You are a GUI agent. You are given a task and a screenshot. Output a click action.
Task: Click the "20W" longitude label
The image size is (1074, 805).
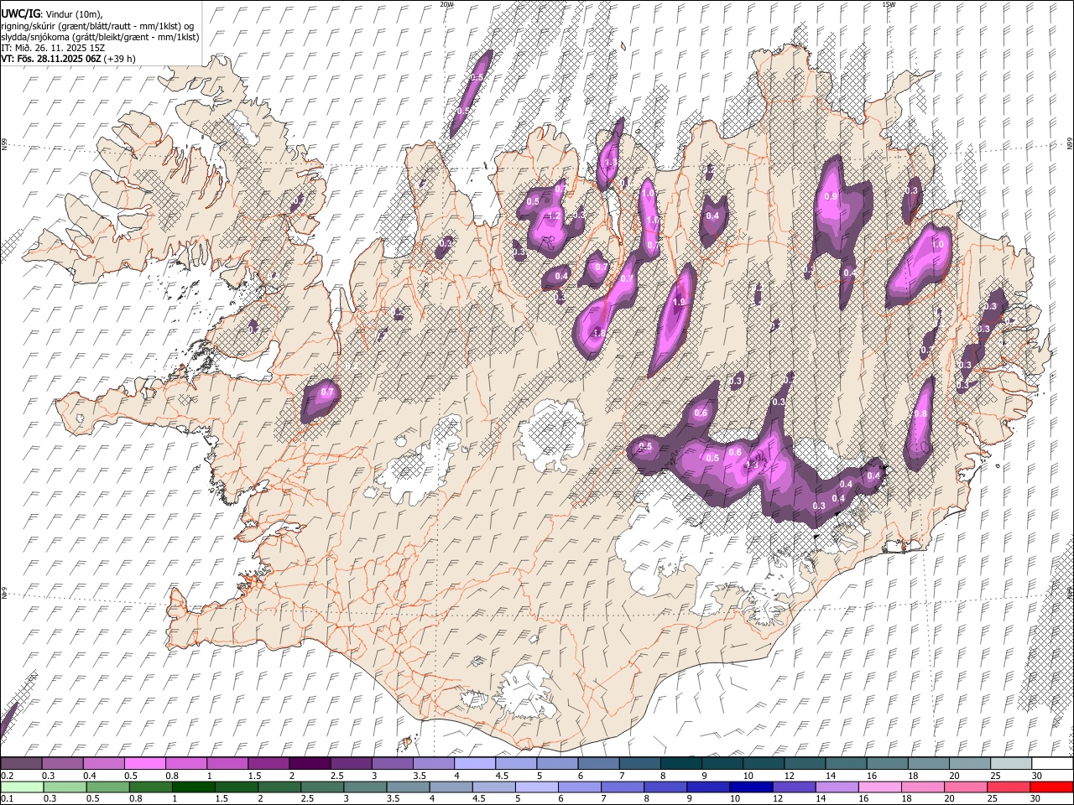click(x=446, y=4)
